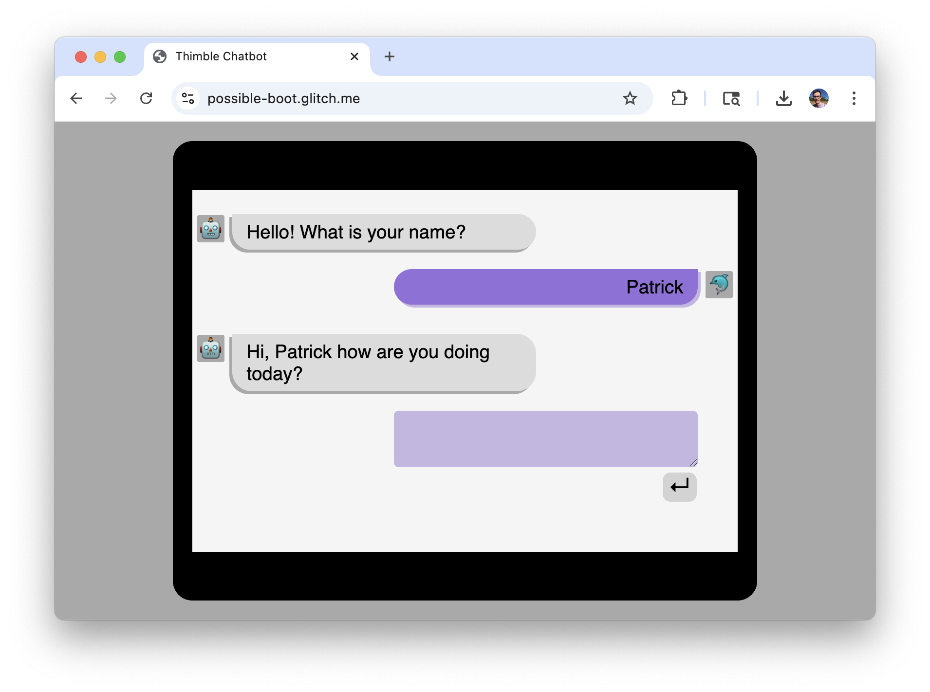
Task: Click the 'Hi, Patrick how are you doing today?' bubble
Action: click(383, 363)
